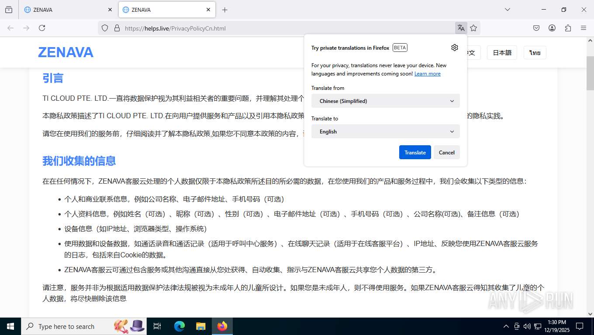This screenshot has height=335, width=594.
Task: Click the tracking protection shield icon
Action: click(105, 28)
